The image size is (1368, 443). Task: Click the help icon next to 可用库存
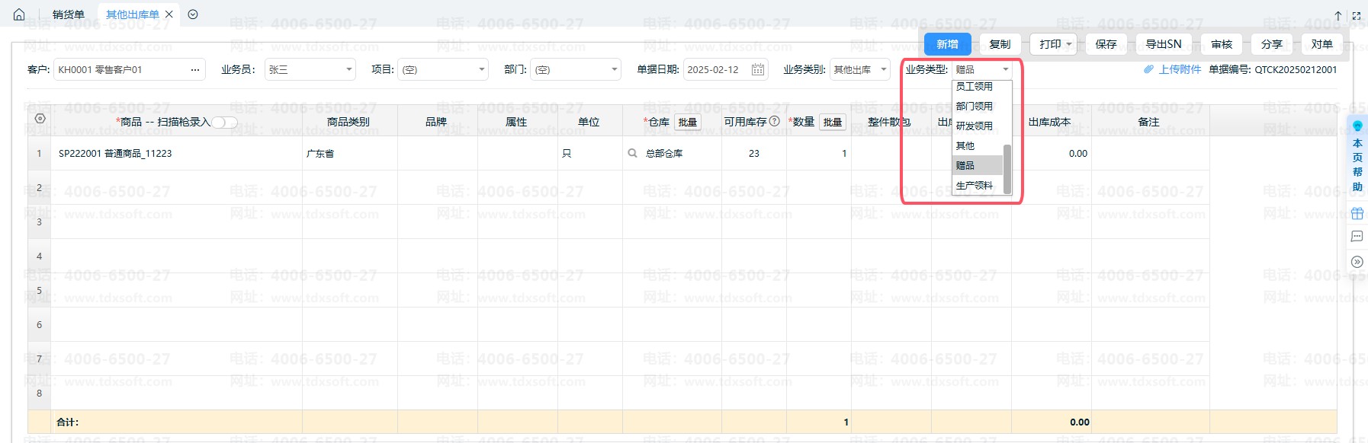point(775,121)
